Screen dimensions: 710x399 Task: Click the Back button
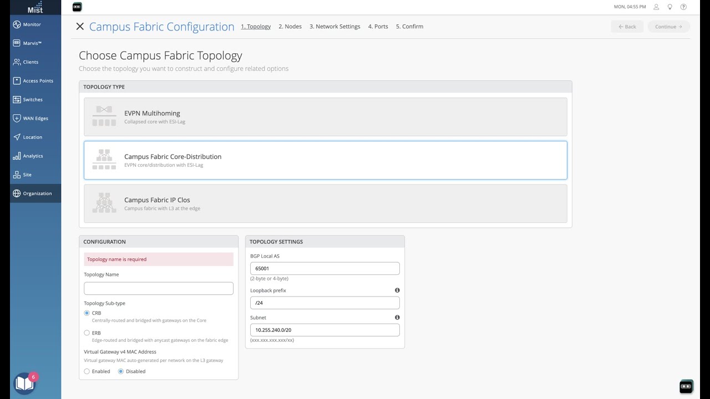click(x=627, y=27)
